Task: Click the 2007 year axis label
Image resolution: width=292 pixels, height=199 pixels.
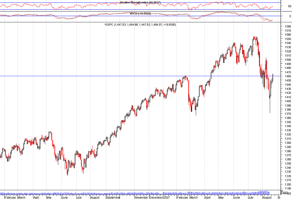Action: pos(167,197)
